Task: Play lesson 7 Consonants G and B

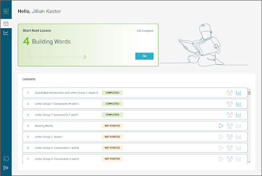Action: coord(221,159)
